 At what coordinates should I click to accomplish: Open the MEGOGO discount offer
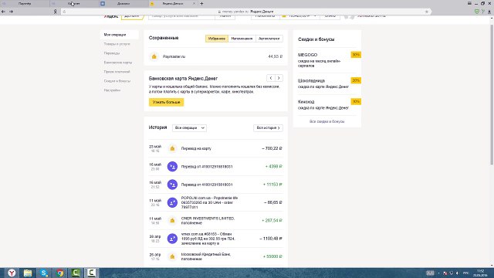tap(327, 60)
